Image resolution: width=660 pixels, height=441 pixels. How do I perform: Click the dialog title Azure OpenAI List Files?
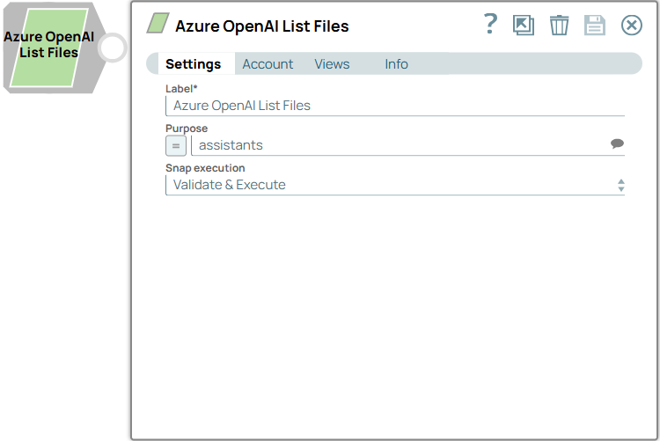(262, 26)
